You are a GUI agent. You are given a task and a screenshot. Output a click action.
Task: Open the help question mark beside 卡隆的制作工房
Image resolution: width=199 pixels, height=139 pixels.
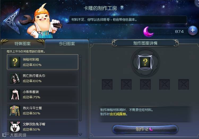coord(122,8)
